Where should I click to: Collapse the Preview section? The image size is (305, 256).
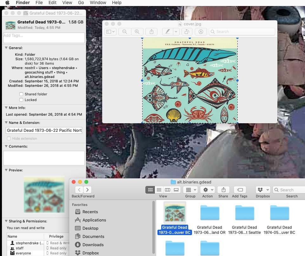click(6, 170)
